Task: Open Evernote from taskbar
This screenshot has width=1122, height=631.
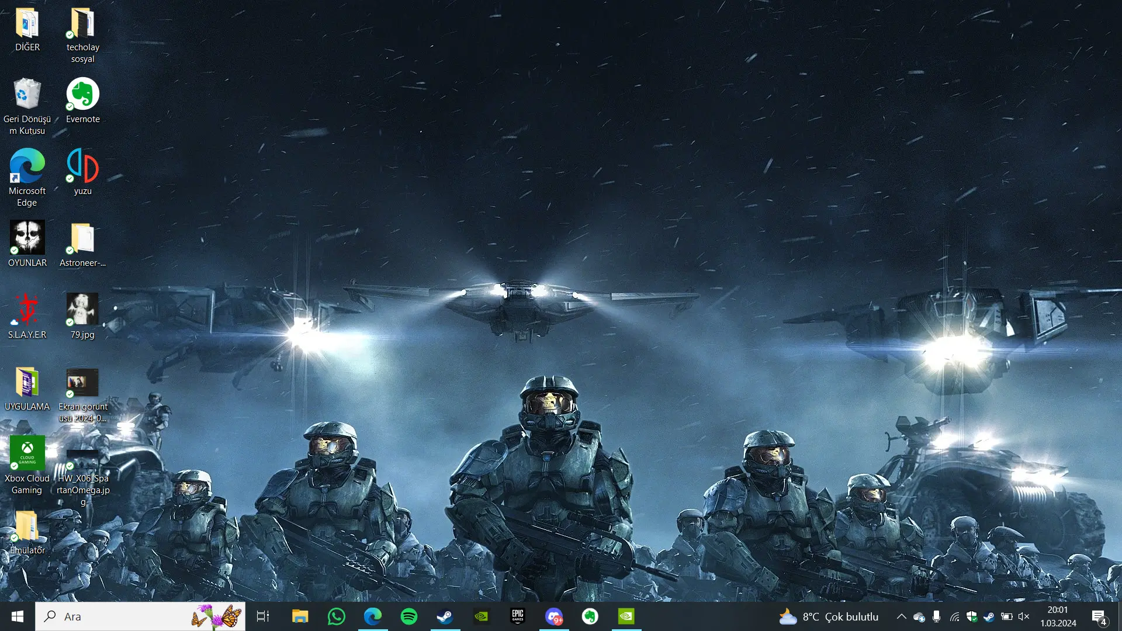Action: tap(590, 616)
